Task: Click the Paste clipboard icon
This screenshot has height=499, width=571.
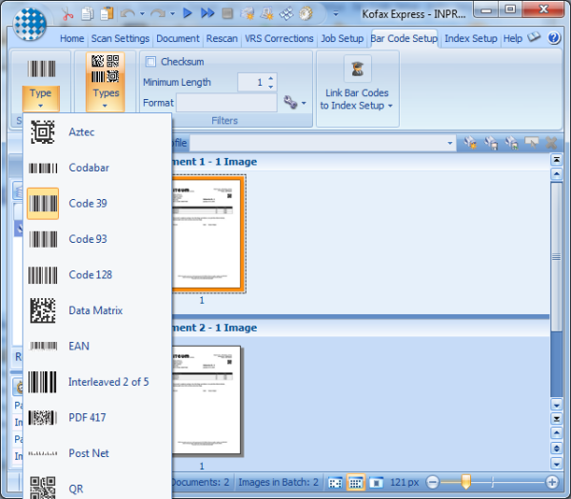Action: 107,14
